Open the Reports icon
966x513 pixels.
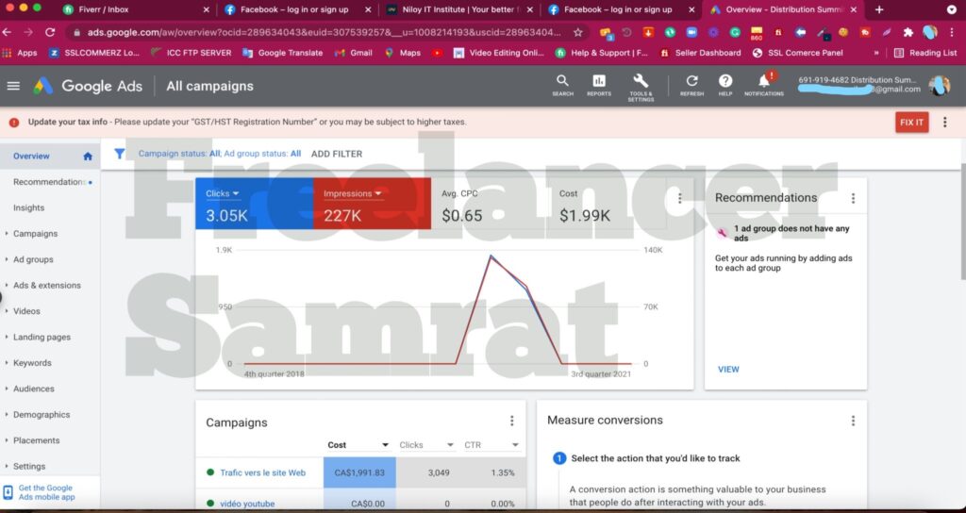tap(599, 82)
